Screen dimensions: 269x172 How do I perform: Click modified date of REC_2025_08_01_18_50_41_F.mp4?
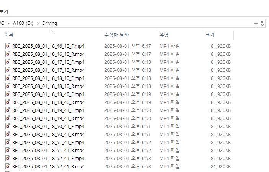tap(128, 127)
